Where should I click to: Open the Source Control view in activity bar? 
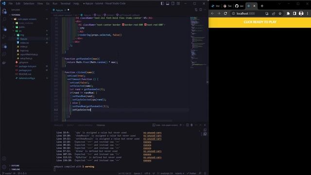tap(4, 29)
